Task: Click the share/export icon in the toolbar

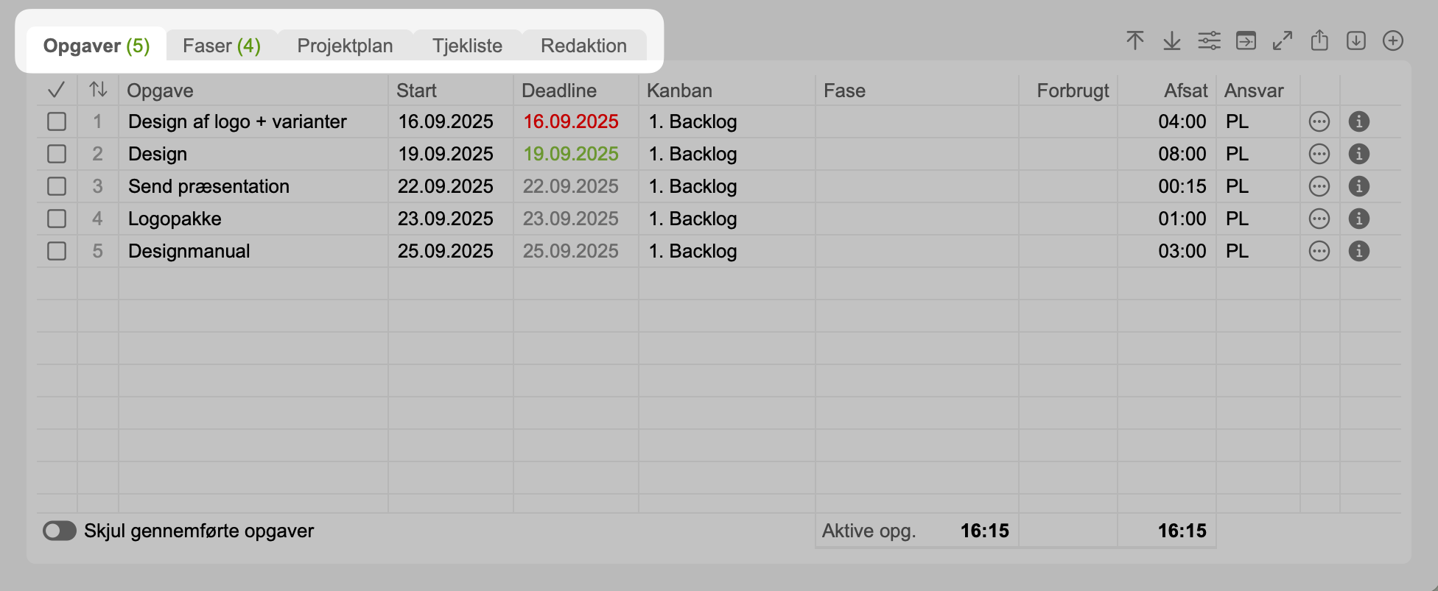Action: (x=1319, y=40)
